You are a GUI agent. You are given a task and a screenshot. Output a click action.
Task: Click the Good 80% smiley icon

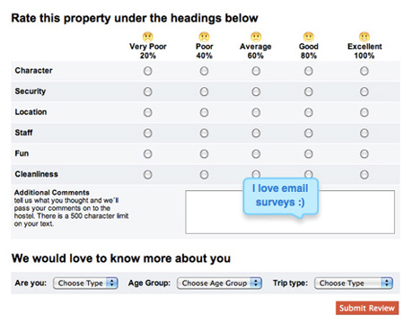[309, 37]
